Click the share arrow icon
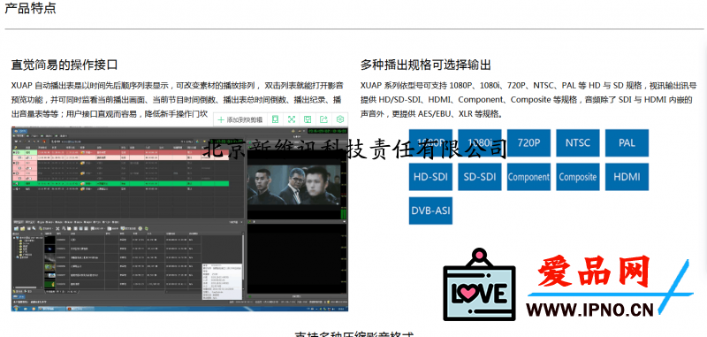707x337 pixels. pos(323,119)
